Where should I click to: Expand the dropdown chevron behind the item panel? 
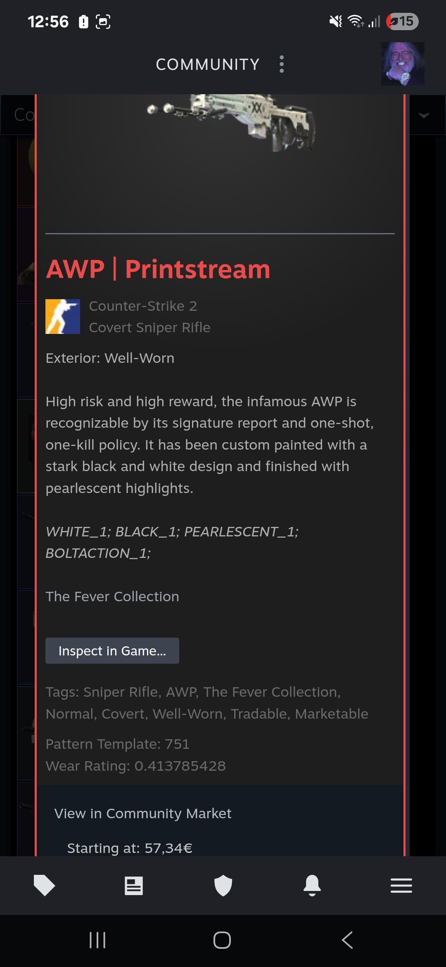(424, 115)
